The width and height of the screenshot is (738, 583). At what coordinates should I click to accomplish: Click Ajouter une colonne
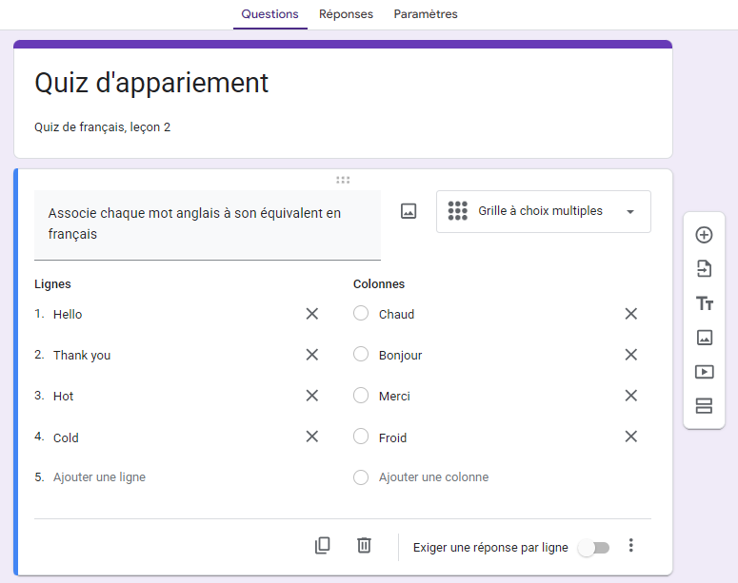click(x=433, y=477)
